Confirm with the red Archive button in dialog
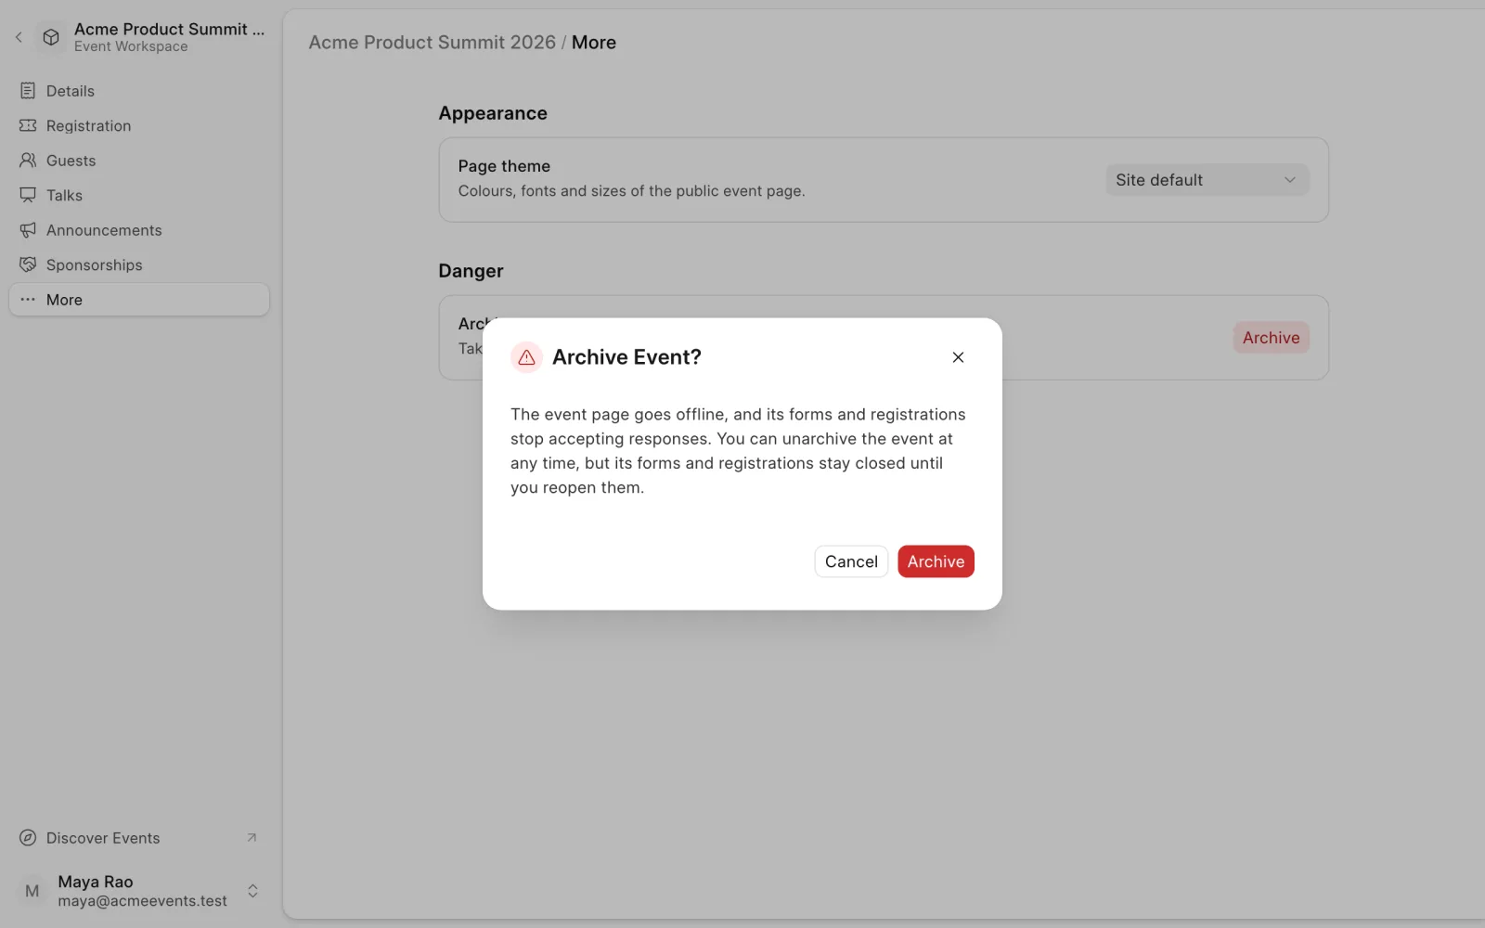This screenshot has width=1485, height=928. [x=936, y=561]
